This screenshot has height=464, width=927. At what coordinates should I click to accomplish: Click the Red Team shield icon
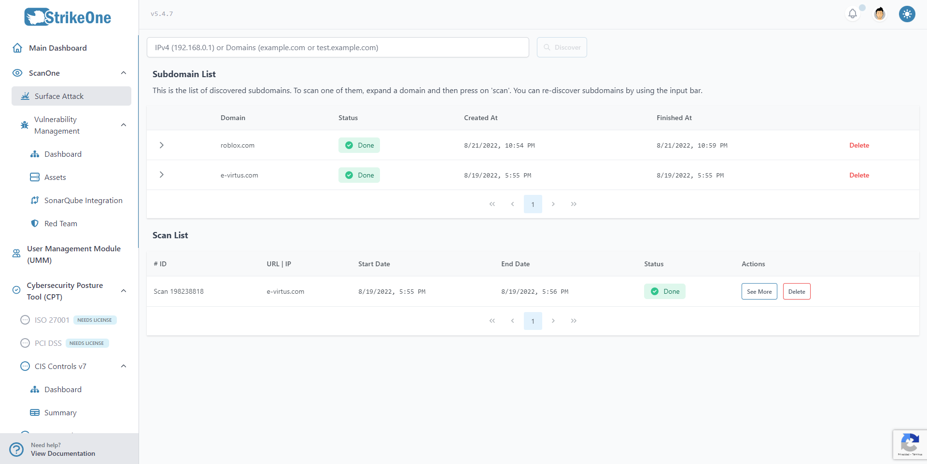tap(35, 223)
